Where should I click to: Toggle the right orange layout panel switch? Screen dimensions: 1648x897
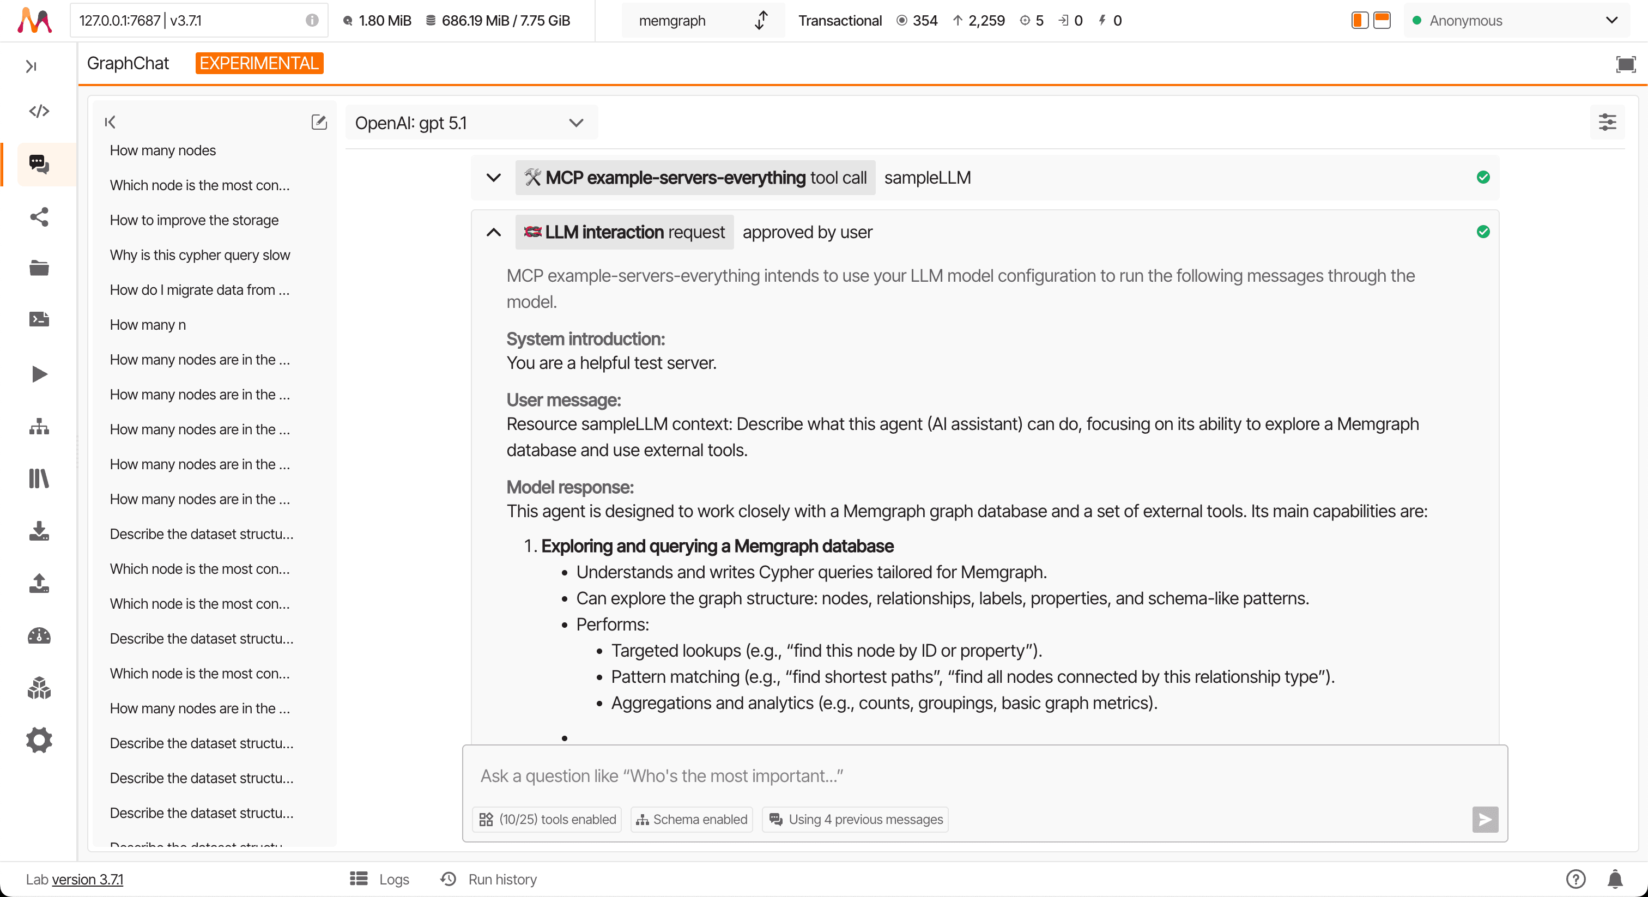pos(1382,21)
